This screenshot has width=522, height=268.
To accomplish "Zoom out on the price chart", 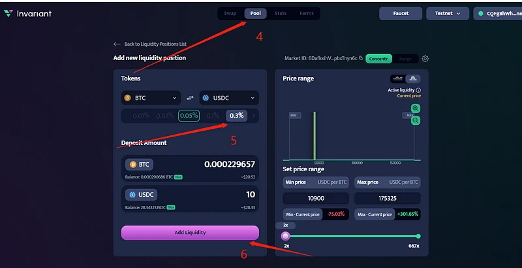I will (x=415, y=120).
